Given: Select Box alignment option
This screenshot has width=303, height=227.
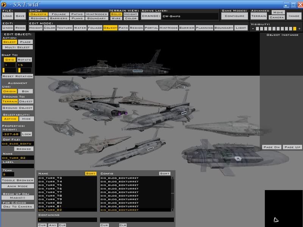Looking at the screenshot, I should pyautogui.click(x=25, y=91).
